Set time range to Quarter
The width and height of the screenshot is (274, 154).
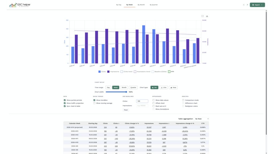pos(133,87)
